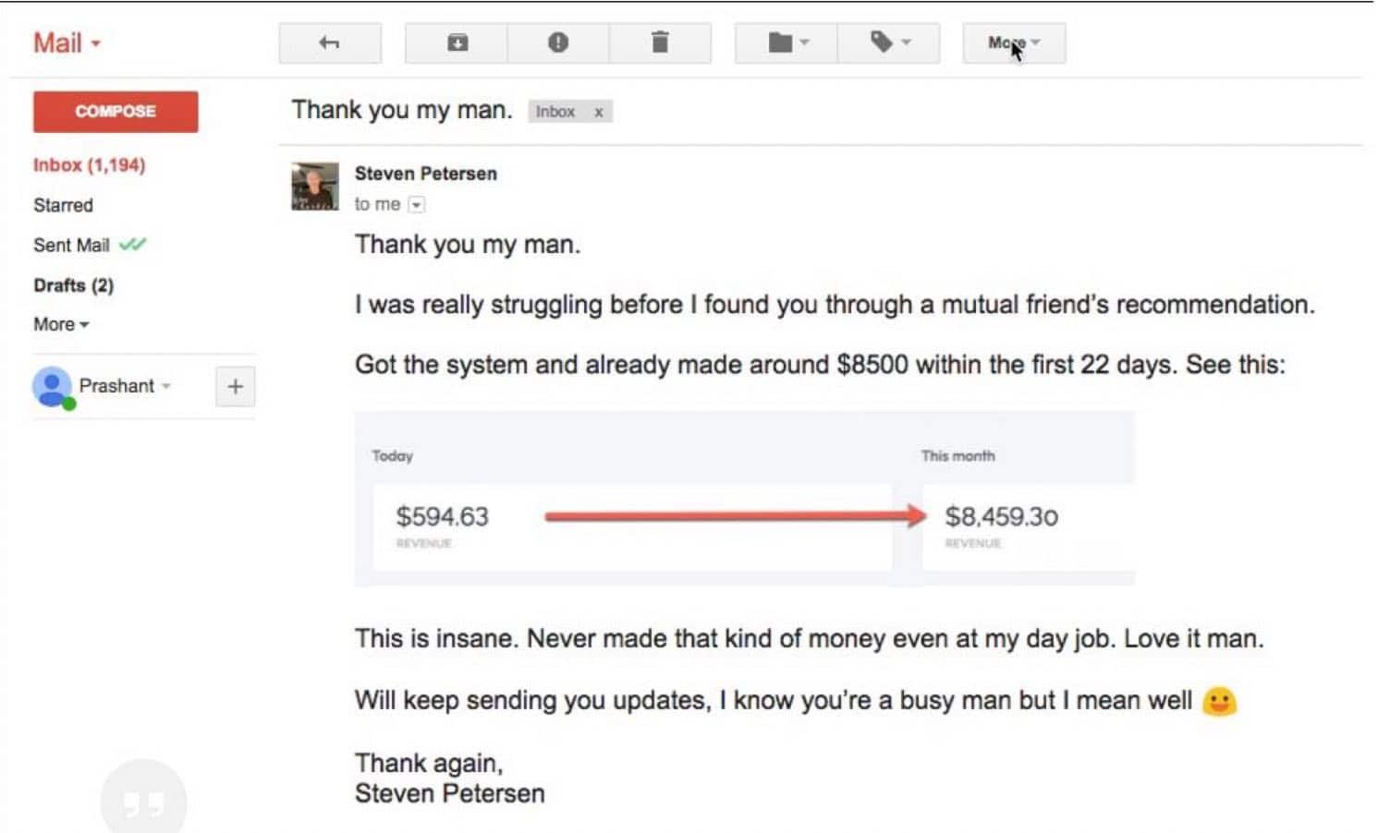Open the Prashant status dropdown
This screenshot has height=833, width=1390.
tap(166, 386)
